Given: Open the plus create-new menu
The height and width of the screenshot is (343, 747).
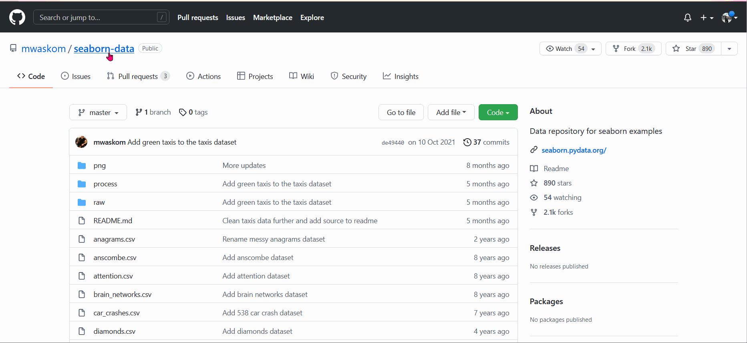Looking at the screenshot, I should tap(707, 18).
